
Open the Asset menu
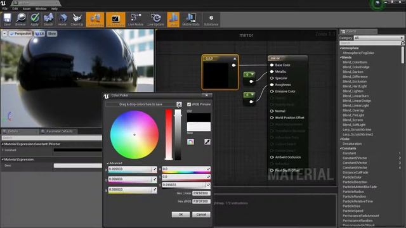27,9
